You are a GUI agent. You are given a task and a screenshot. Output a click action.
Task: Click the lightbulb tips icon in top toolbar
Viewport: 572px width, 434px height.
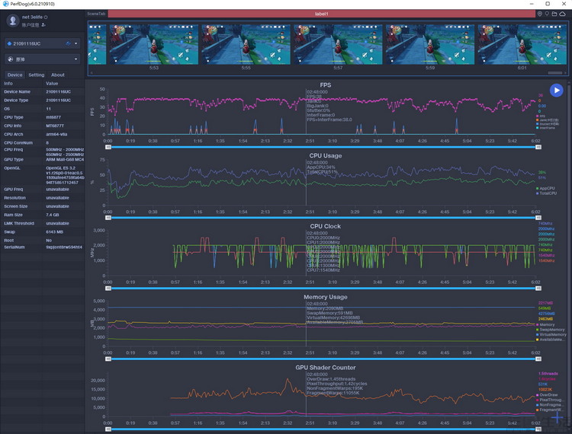pos(547,14)
